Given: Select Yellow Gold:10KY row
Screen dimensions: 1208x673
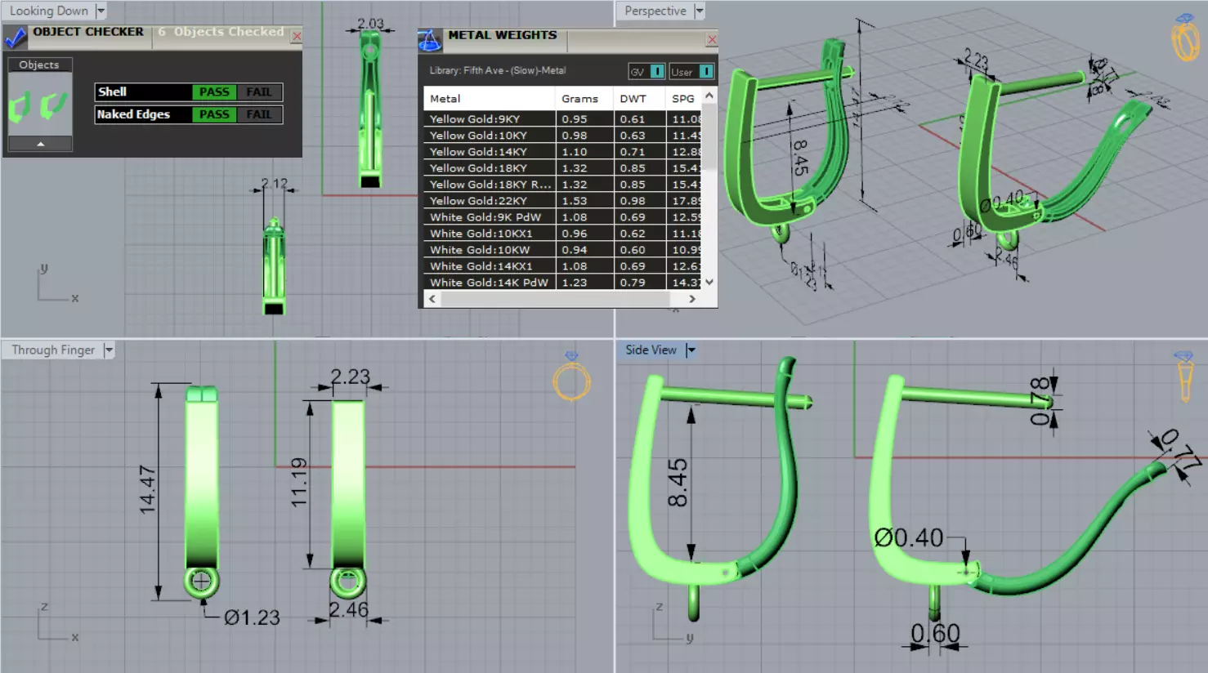Looking at the screenshot, I should point(562,136).
